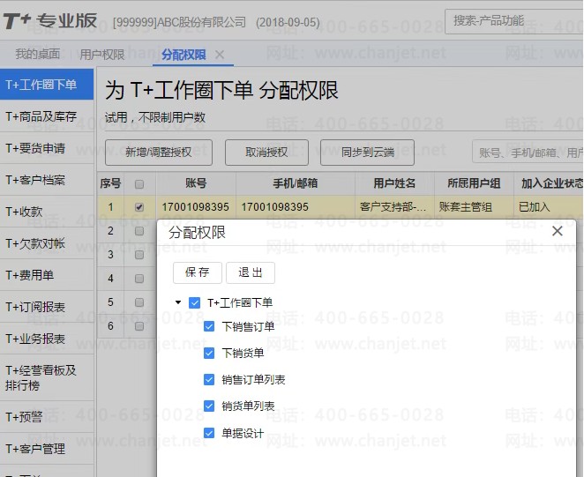Focus the 搜索-产品功能 search field

514,21
